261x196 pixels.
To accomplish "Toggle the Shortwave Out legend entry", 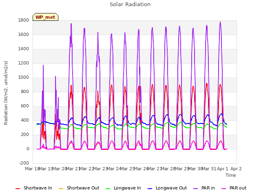I will point(79,188).
